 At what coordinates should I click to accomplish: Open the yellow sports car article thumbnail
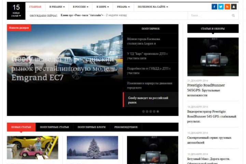click(32, 148)
